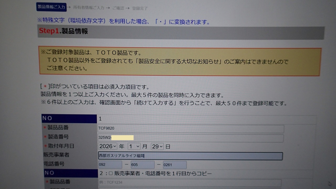Click the 製品品番 field containing TCF9820
This screenshot has height=189, width=336.
(191, 129)
